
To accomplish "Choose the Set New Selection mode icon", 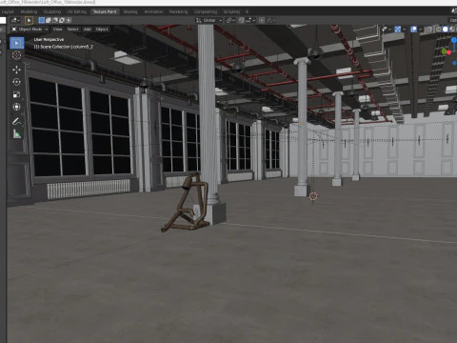I will [x=41, y=20].
